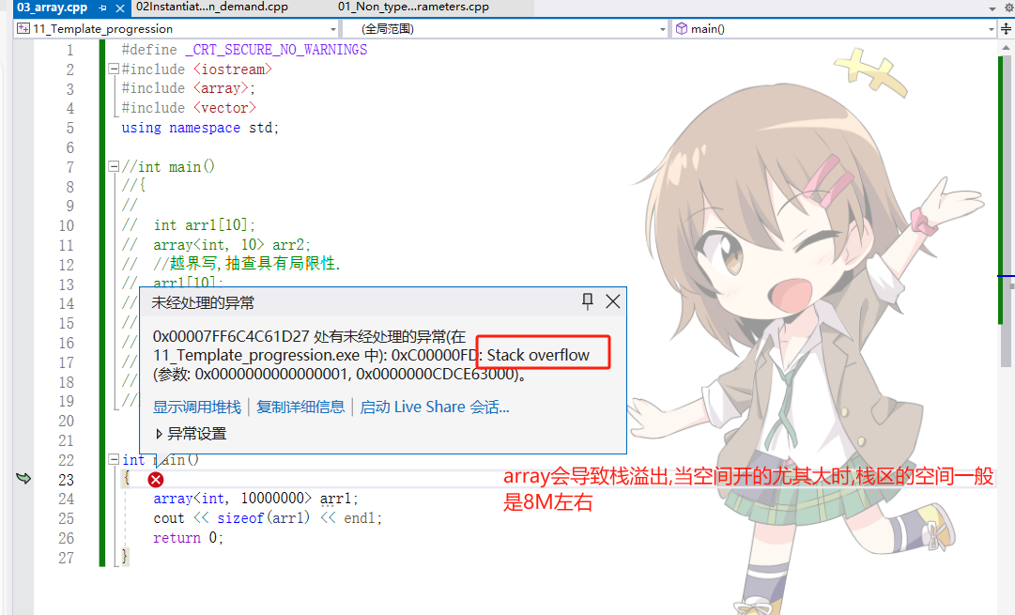
Task: Click 'return 0;' on line 26
Action: pos(189,537)
